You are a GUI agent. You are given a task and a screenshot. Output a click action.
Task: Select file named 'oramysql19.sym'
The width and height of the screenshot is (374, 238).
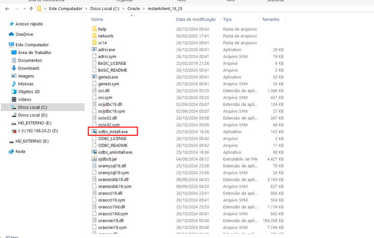click(x=113, y=173)
